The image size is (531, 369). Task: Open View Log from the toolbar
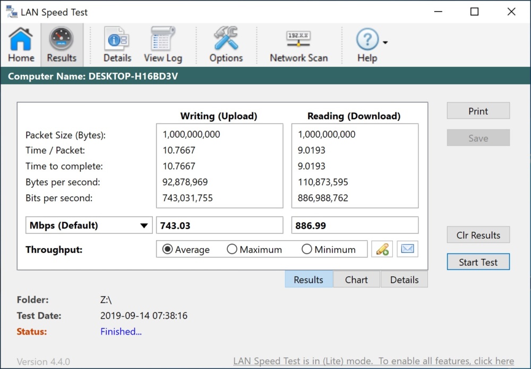point(163,45)
